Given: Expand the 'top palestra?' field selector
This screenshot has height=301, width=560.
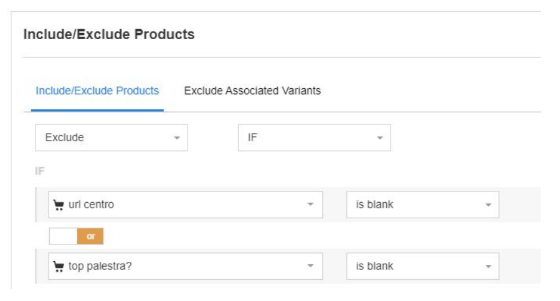Looking at the screenshot, I should point(185,266).
